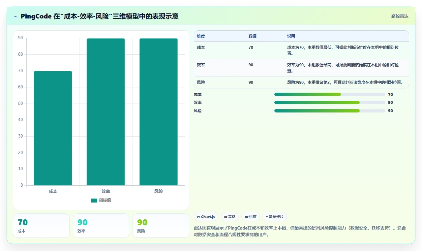Open the 风险 card showing 90

tap(161, 226)
